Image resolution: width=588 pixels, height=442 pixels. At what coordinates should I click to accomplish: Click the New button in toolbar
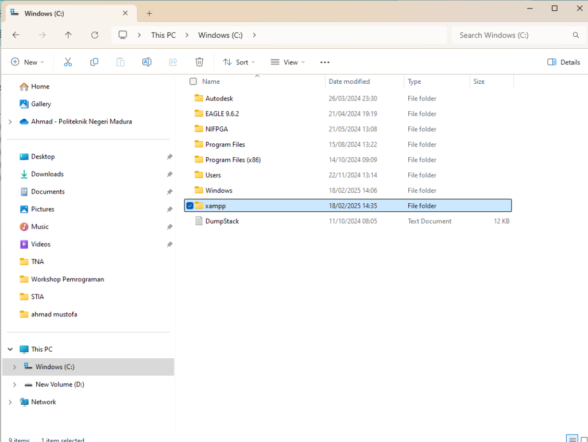click(x=27, y=62)
